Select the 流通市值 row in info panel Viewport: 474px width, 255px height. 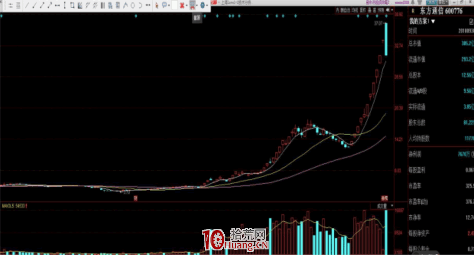click(441, 59)
